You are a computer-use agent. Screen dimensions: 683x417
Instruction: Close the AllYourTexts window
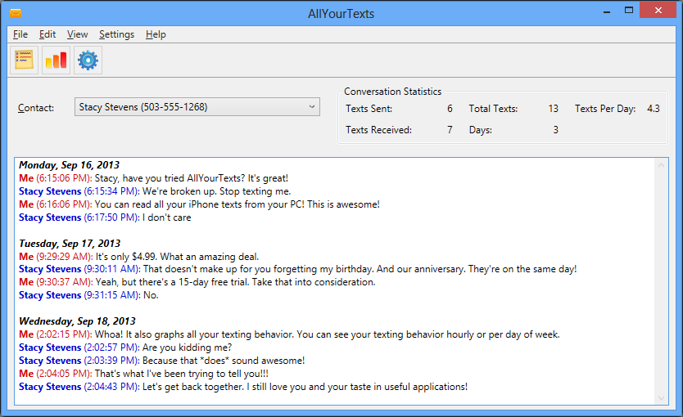tap(658, 11)
